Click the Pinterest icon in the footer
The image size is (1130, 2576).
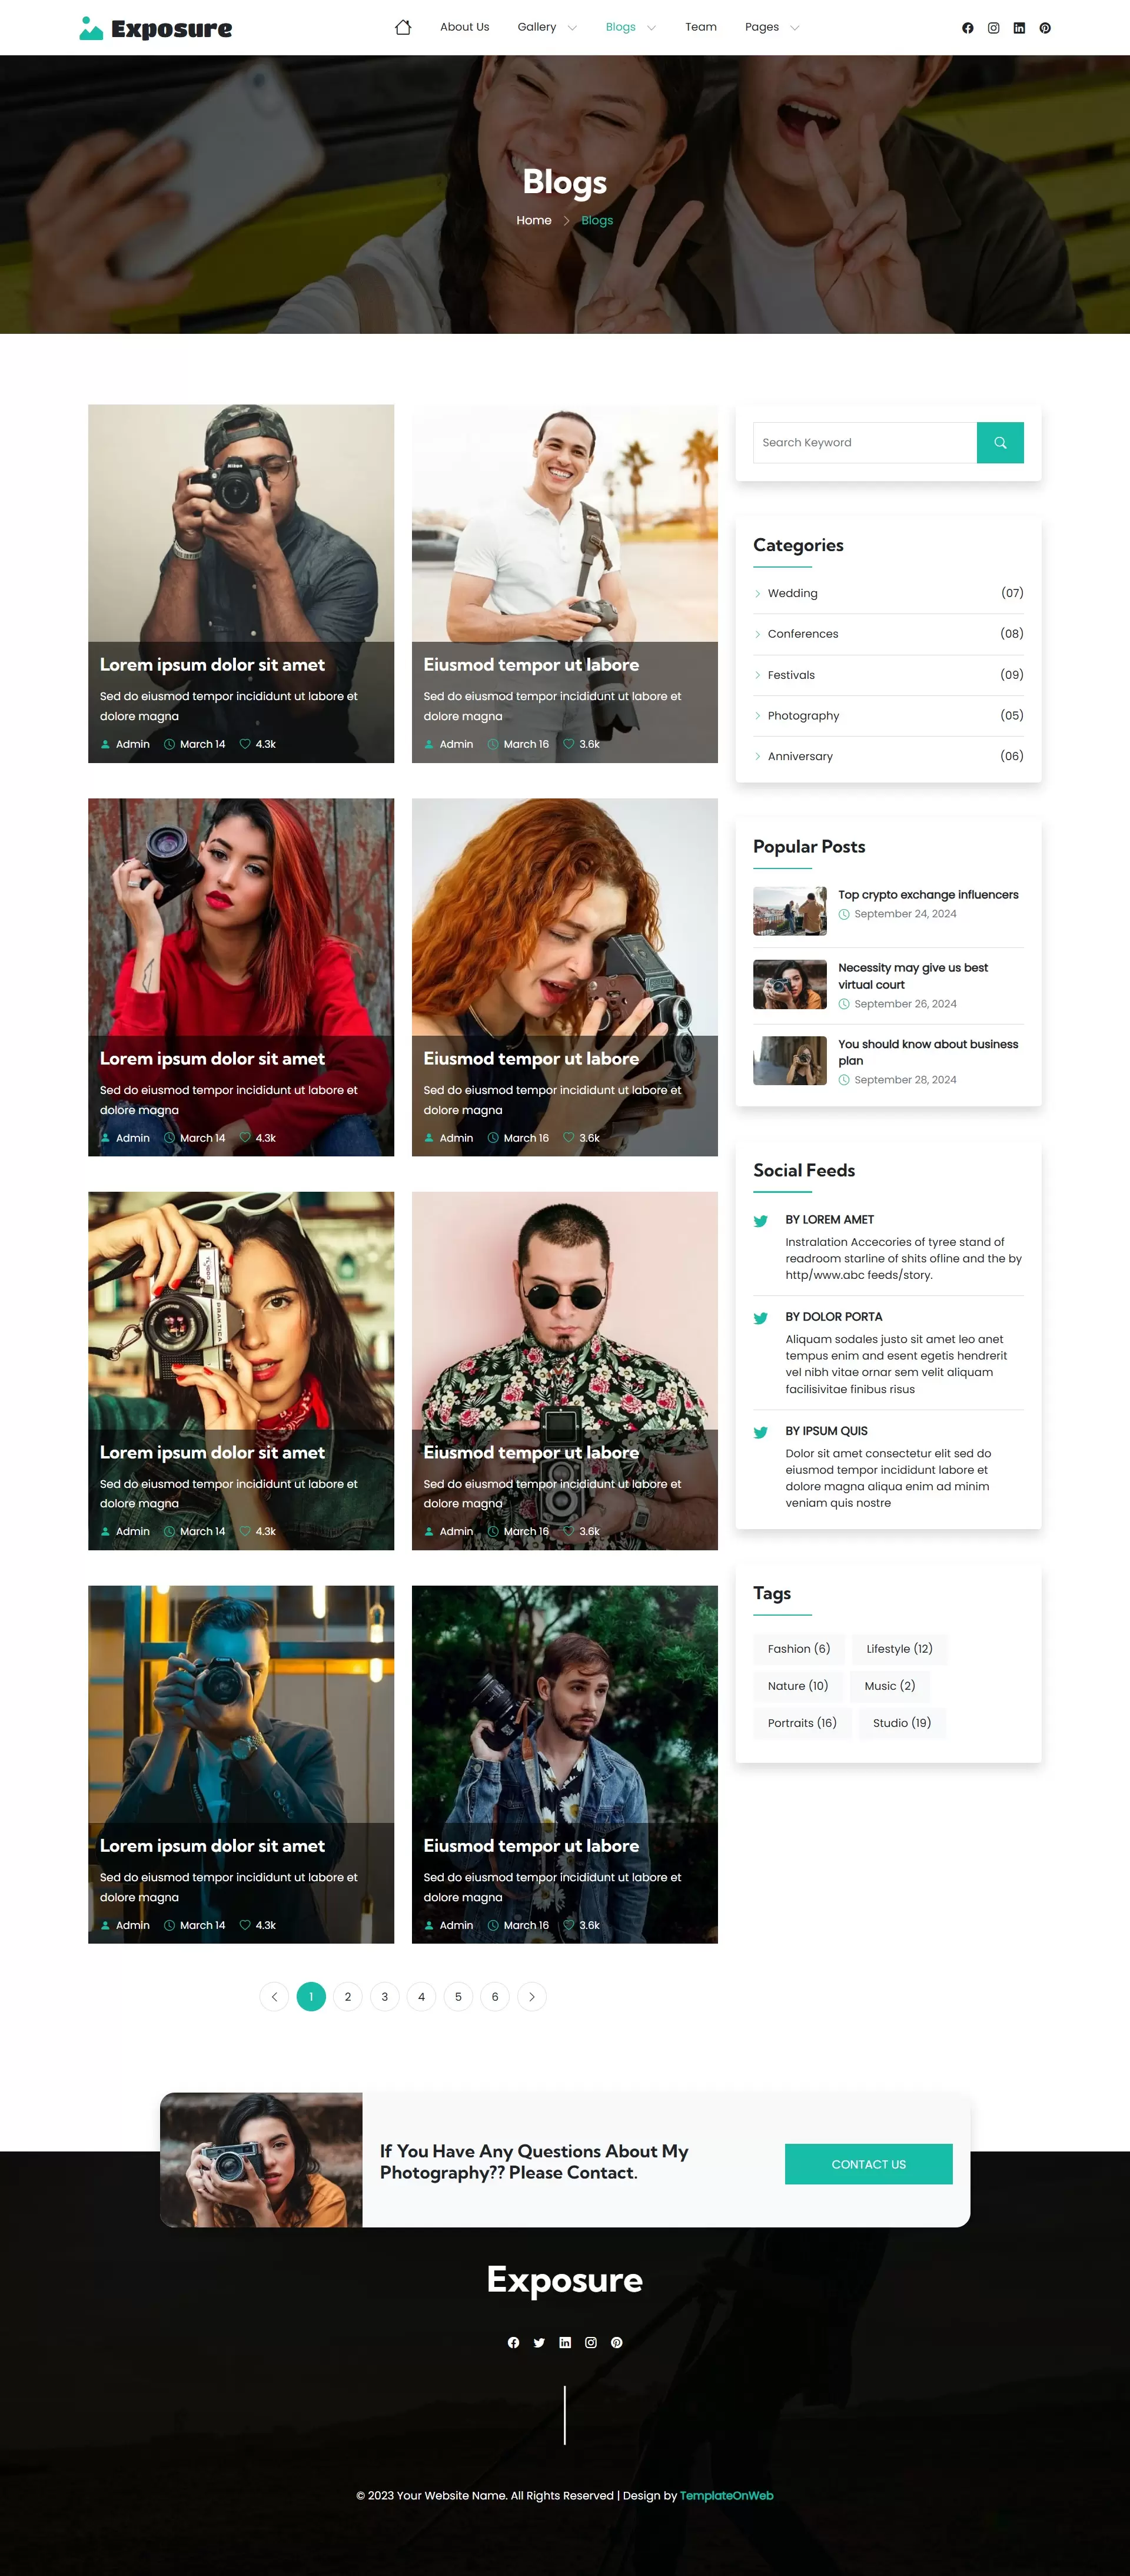[x=616, y=2342]
